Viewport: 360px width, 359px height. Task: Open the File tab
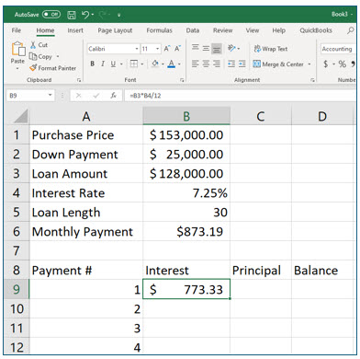point(17,30)
